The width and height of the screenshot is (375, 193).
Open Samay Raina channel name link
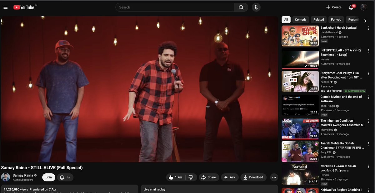pyautogui.click(x=23, y=175)
